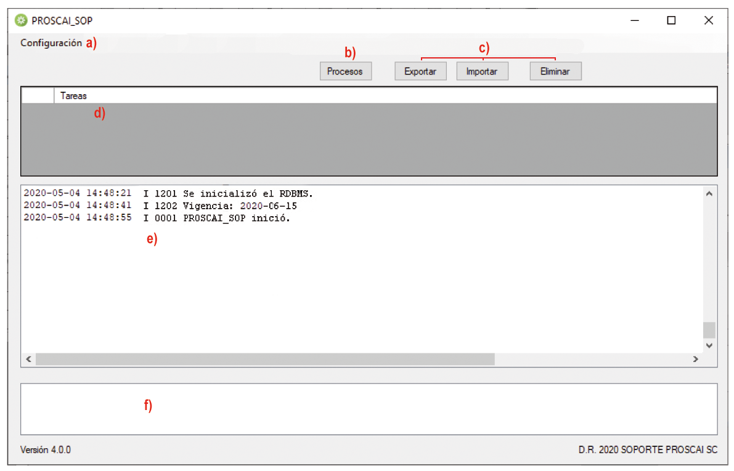The image size is (734, 471).
Task: Open the Configuración menu
Action: [x=51, y=43]
